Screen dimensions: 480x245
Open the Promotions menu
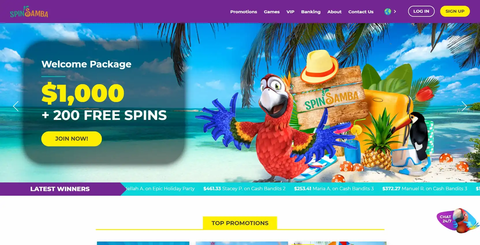[244, 12]
